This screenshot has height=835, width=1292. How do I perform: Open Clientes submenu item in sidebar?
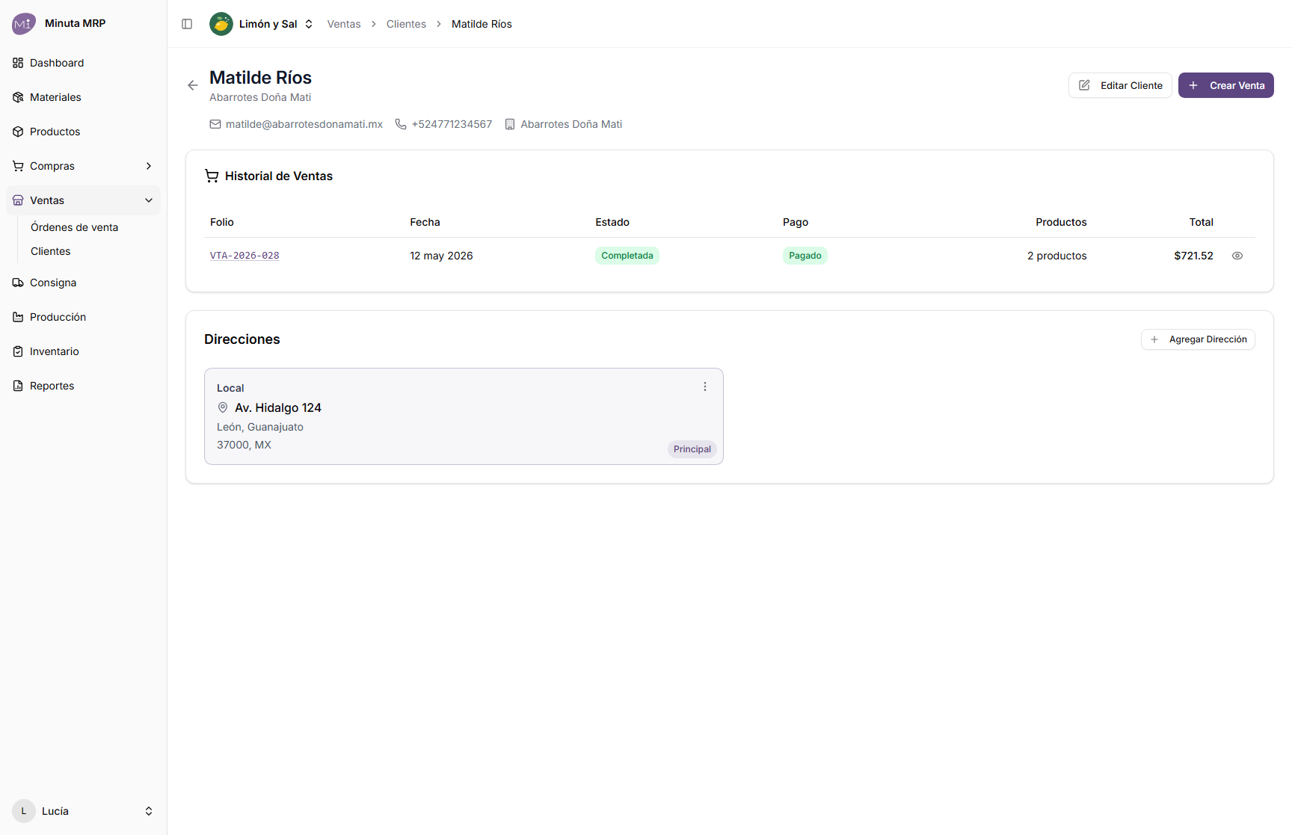[x=50, y=251]
